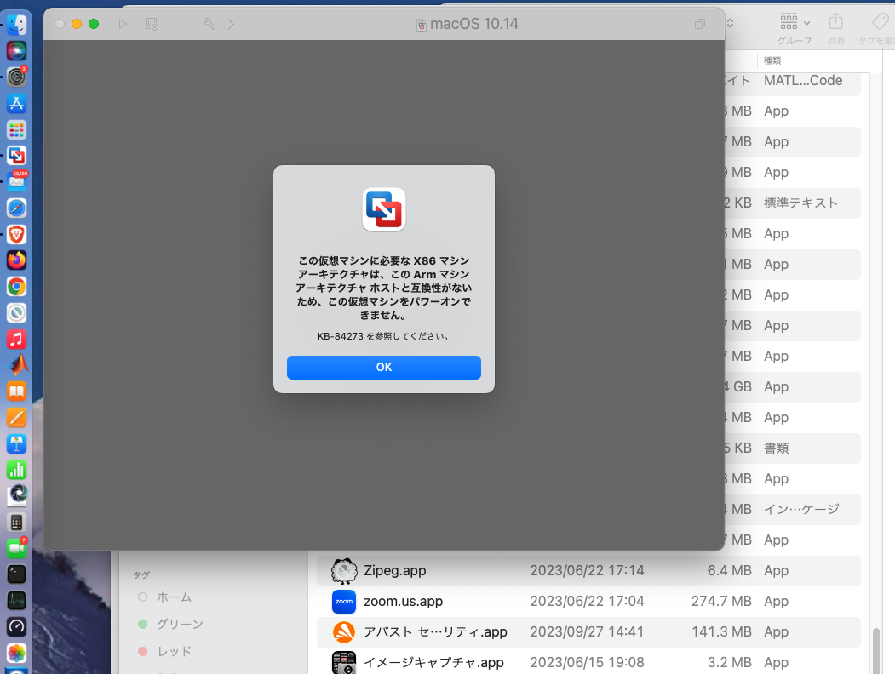Open virtual machine settings wrench icon
The width and height of the screenshot is (895, 674).
209,24
